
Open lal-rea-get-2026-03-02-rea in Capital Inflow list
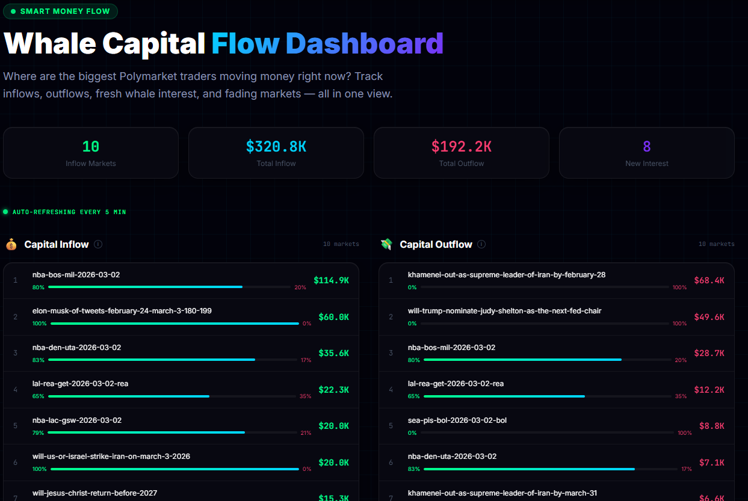(x=181, y=390)
